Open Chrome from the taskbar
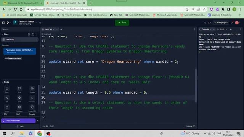244x137 pixels. tap(40, 134)
